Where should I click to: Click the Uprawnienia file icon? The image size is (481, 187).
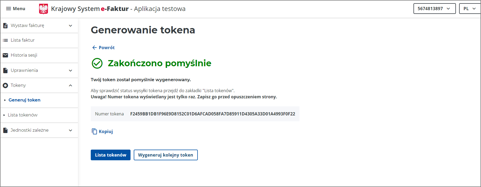click(x=5, y=71)
